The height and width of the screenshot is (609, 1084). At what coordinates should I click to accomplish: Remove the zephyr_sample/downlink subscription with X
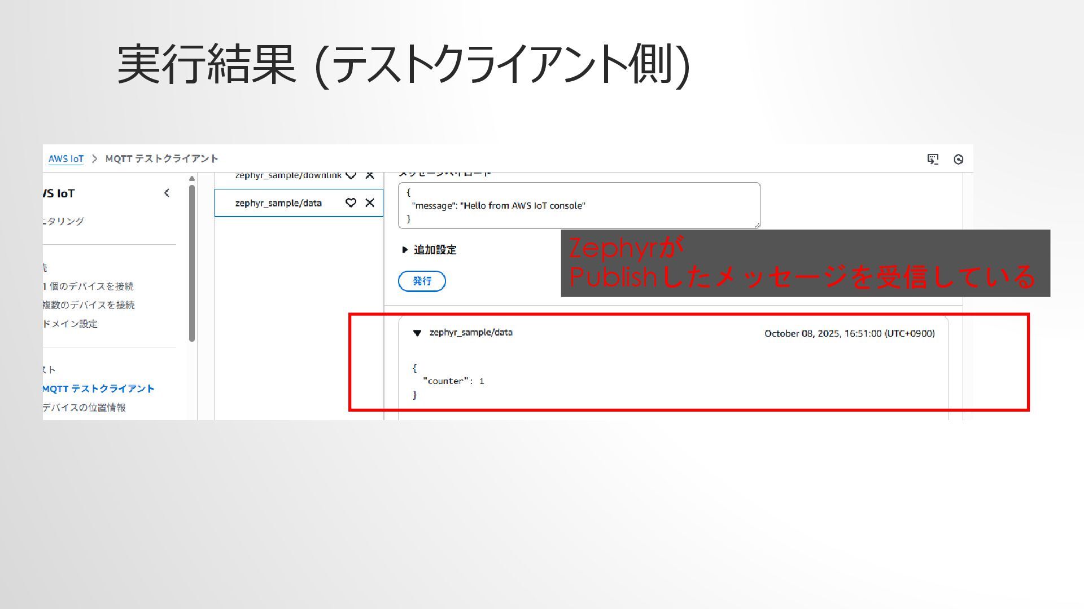pyautogui.click(x=370, y=175)
